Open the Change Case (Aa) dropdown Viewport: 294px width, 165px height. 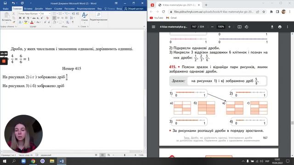click(38, 22)
